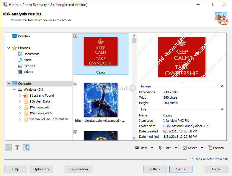Click the Windows (C:) drive icon
The width and height of the screenshot is (232, 176).
20,89
